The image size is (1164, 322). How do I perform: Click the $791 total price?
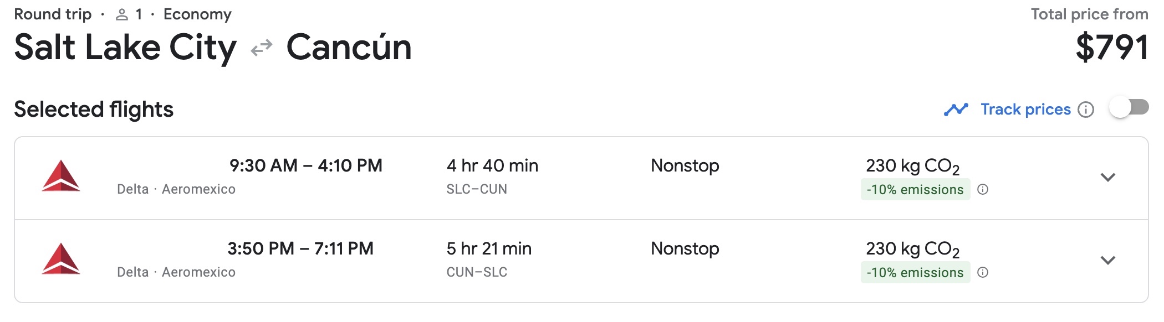pos(1111,48)
